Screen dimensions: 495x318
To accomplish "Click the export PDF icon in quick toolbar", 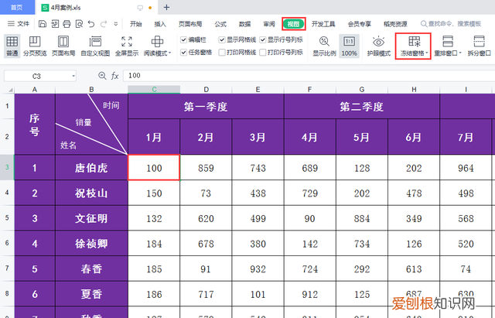I will [55, 24].
